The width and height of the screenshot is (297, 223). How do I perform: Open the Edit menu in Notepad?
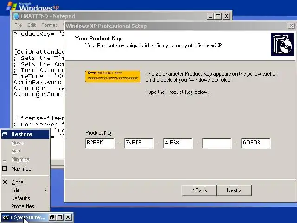pos(32,25)
